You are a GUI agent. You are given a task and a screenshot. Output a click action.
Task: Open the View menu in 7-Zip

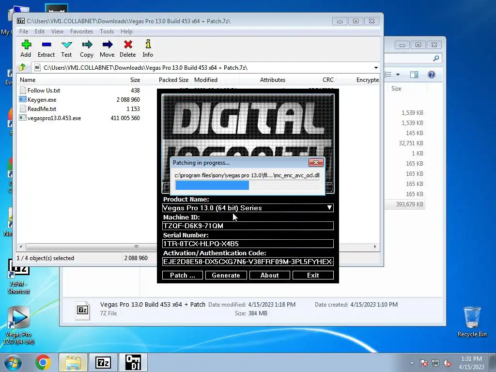click(57, 31)
